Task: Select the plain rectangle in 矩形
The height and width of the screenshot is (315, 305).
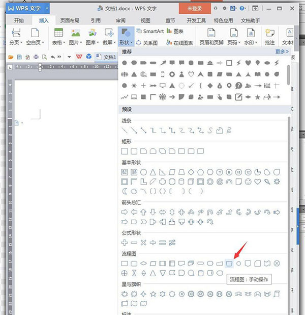Action: [x=125, y=151]
